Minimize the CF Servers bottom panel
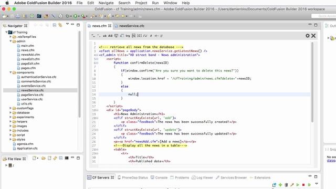This screenshot has height=189, width=336. [310, 176]
